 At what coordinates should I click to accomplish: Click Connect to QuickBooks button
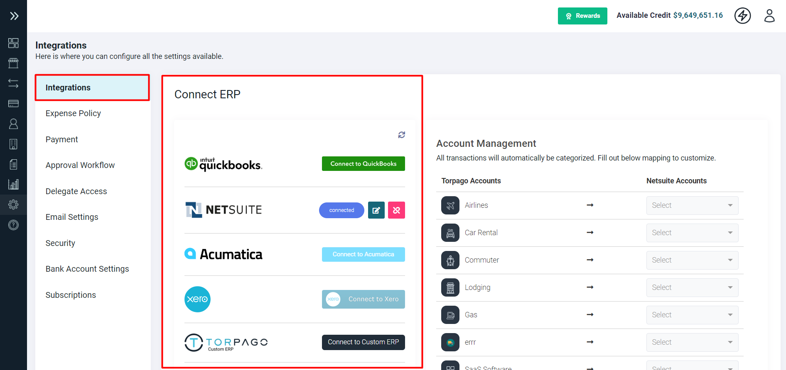(x=363, y=164)
